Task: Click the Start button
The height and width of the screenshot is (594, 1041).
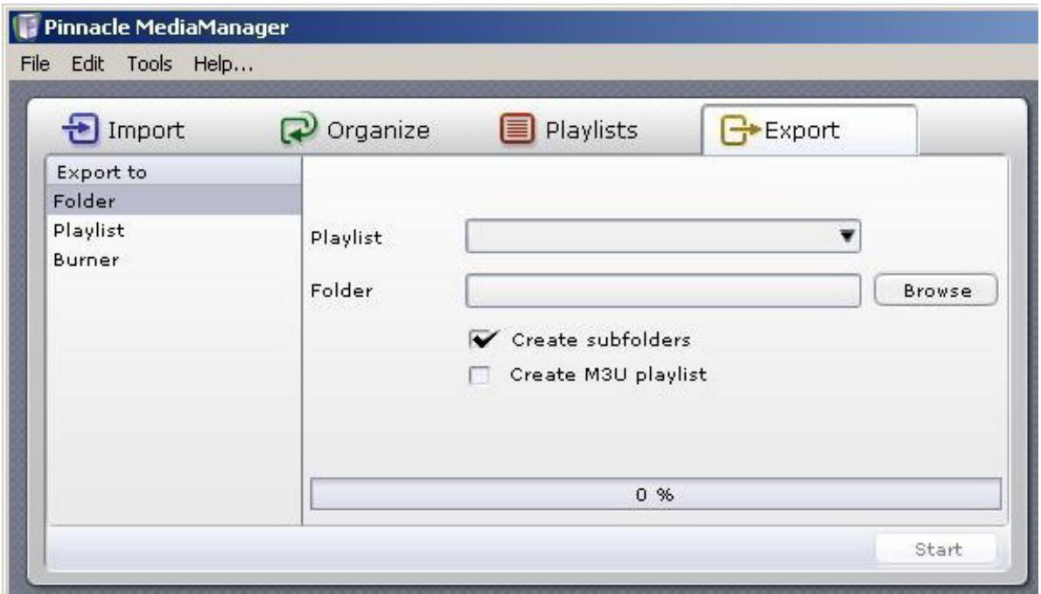Action: 937,549
